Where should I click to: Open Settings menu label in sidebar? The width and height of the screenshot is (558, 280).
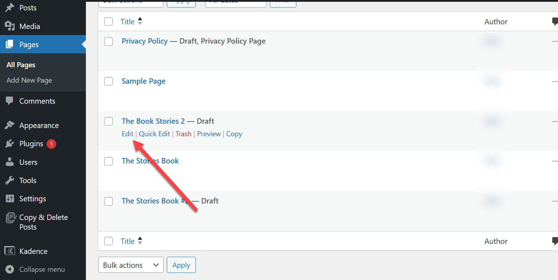33,198
